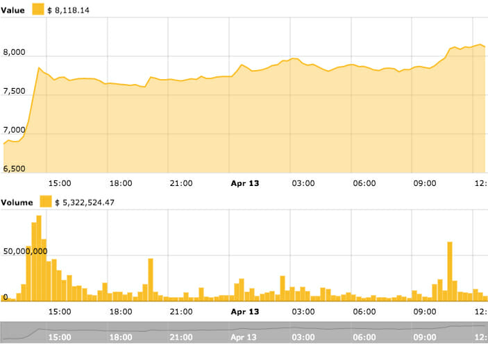Click the price peak near 14:30

tap(39, 67)
